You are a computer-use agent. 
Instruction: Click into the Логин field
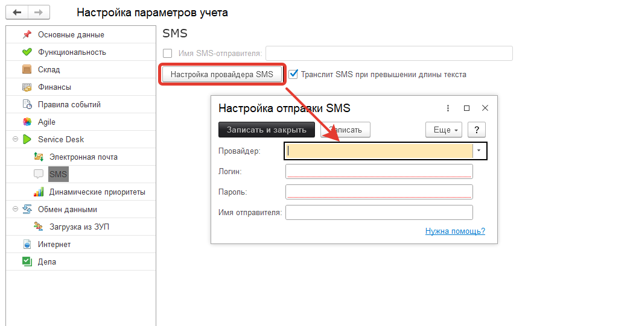(x=380, y=171)
